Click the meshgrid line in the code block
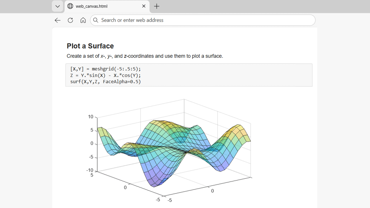 pos(105,69)
